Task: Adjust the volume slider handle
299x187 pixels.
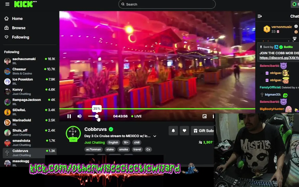Action: tap(97, 116)
